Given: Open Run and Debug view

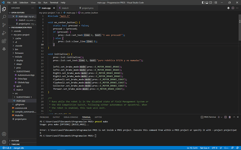Looking at the screenshot, I should [x=4, y=33].
